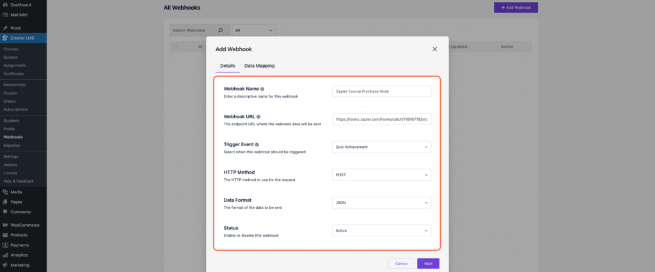This screenshot has width=655, height=272.
Task: Open the Media icon in sidebar
Action: pyautogui.click(x=5, y=192)
